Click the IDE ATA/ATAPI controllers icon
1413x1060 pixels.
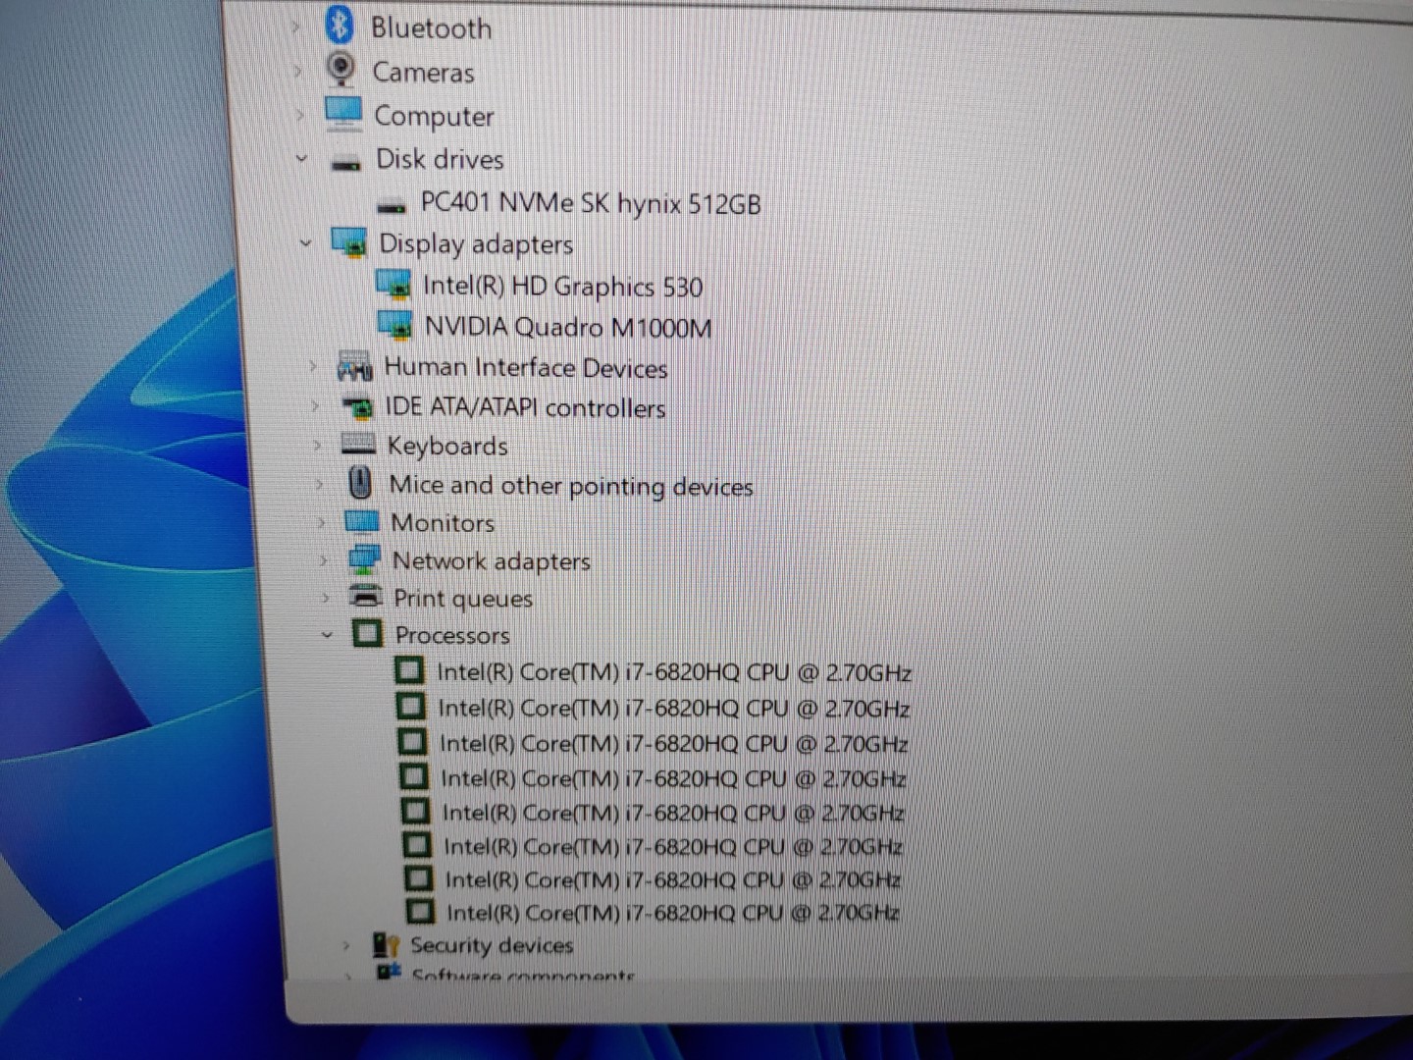tap(357, 406)
